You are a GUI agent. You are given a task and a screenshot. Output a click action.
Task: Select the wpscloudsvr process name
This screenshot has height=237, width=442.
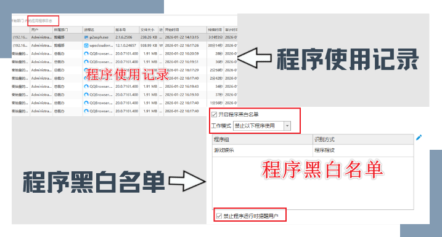point(101,45)
